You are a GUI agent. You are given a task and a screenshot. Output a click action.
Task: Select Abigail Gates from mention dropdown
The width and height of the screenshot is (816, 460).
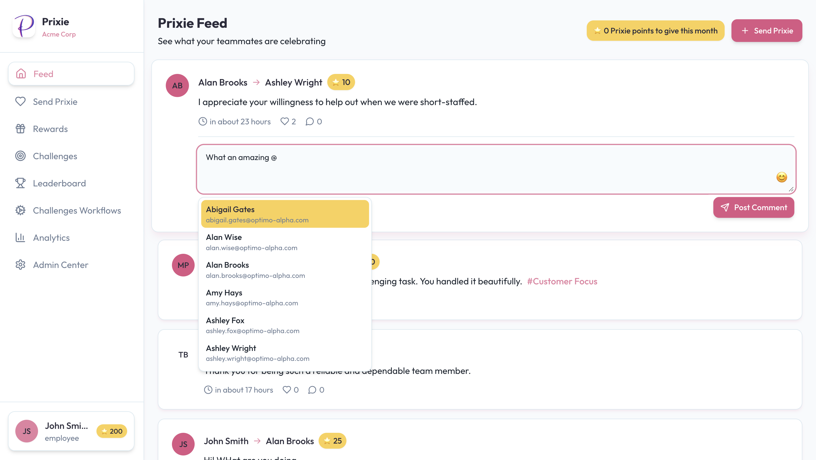pyautogui.click(x=285, y=214)
